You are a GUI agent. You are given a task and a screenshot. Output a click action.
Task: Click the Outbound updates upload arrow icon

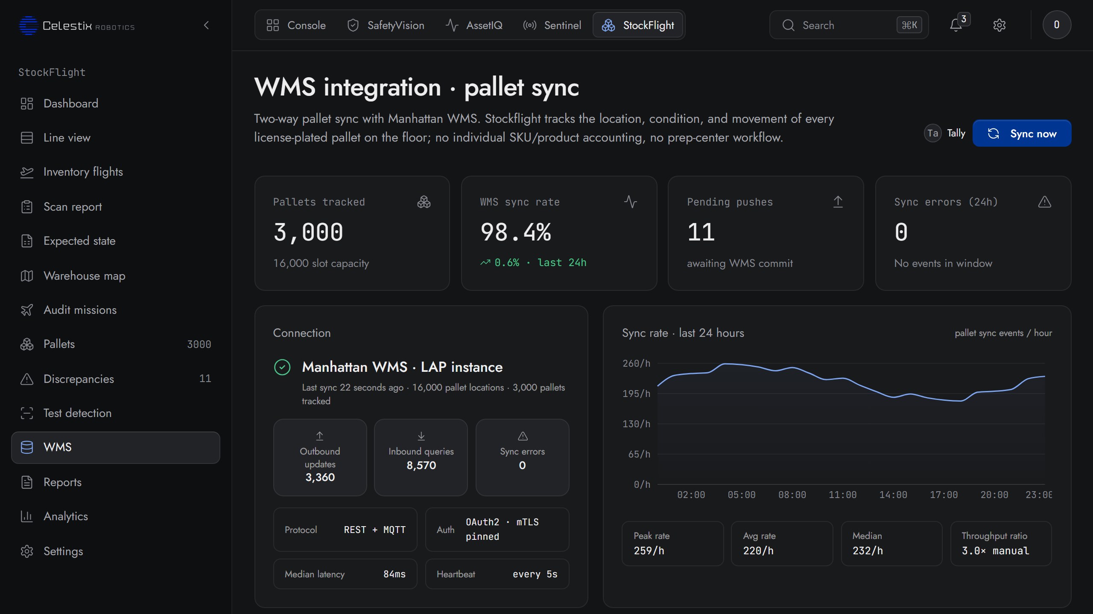(x=320, y=436)
